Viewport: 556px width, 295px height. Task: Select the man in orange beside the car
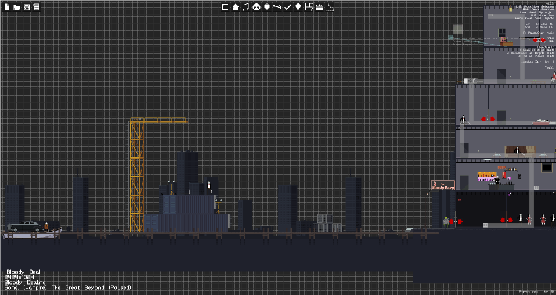click(46, 227)
